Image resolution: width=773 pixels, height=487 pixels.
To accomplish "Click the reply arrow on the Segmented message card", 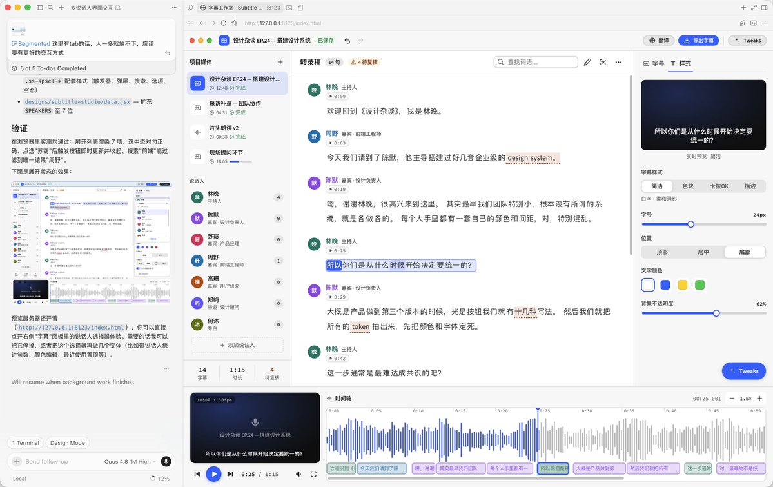I will 167,53.
